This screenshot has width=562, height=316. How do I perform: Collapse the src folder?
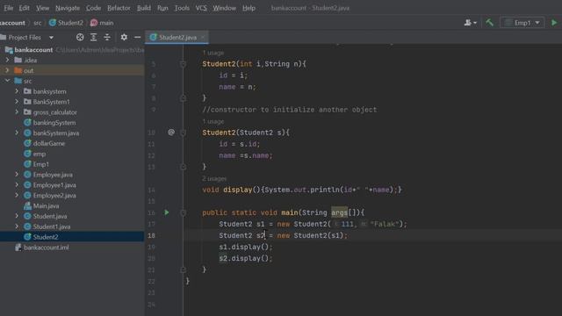click(8, 81)
